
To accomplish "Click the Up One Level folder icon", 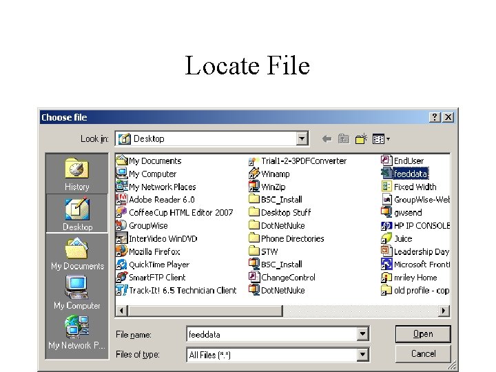I will tap(344, 139).
